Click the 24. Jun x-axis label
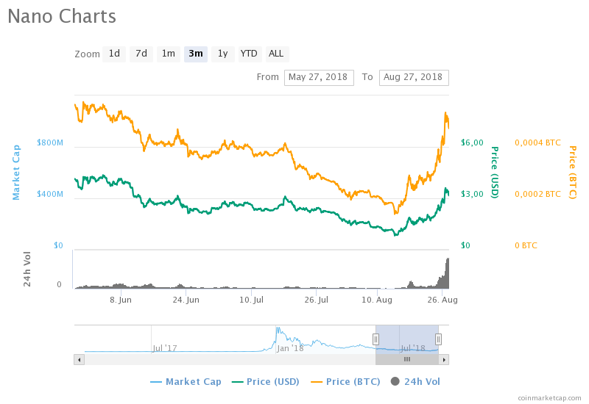 (x=186, y=300)
